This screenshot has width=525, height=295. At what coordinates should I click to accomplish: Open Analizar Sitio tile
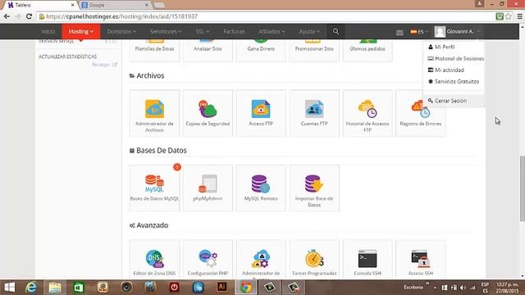(208, 50)
